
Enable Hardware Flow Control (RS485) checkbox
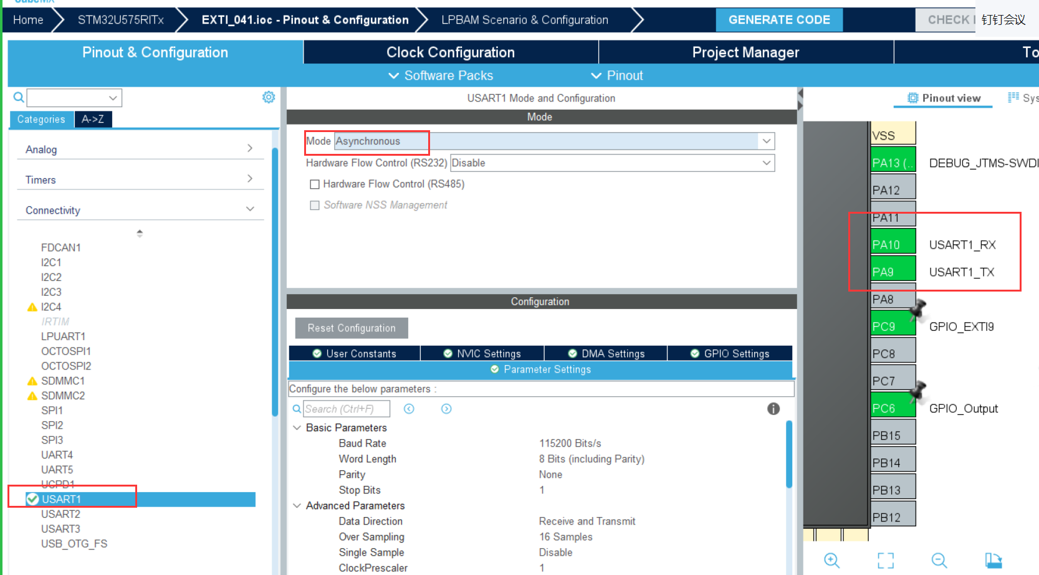click(315, 184)
